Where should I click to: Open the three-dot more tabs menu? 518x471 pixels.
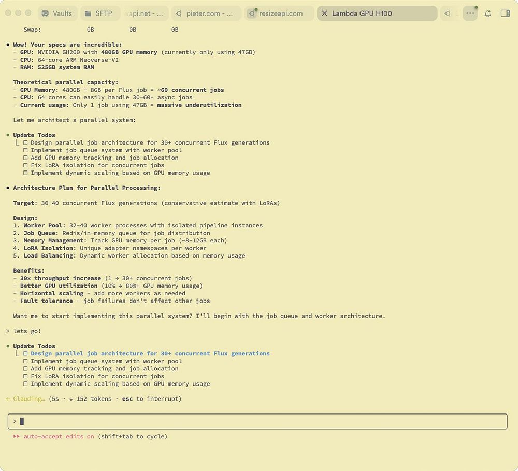coord(470,13)
